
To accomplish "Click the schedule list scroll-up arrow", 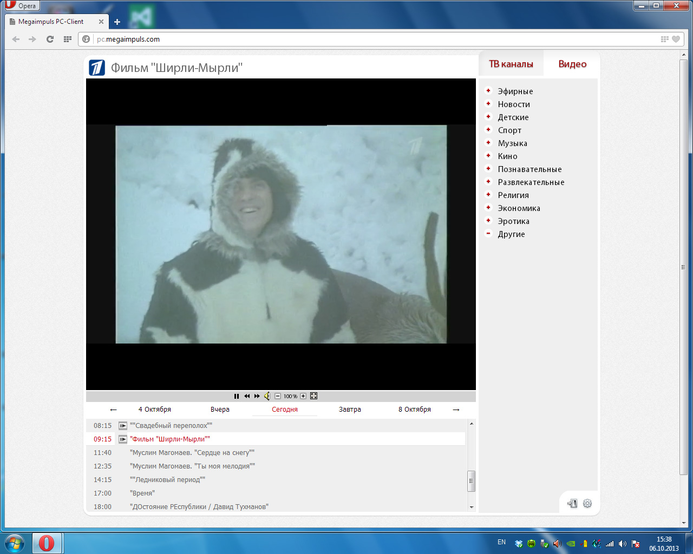I will click(x=472, y=423).
